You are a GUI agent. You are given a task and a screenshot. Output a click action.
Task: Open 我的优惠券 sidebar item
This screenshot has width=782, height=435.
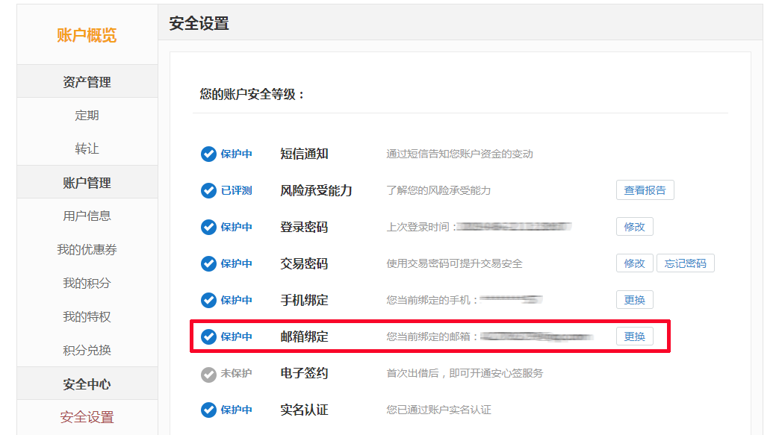click(x=87, y=250)
